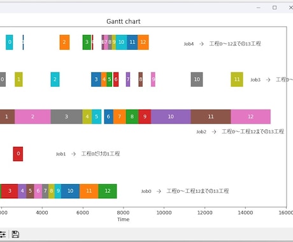
Task: Select Job2 blue bar labeled 6
Action: click(x=108, y=117)
